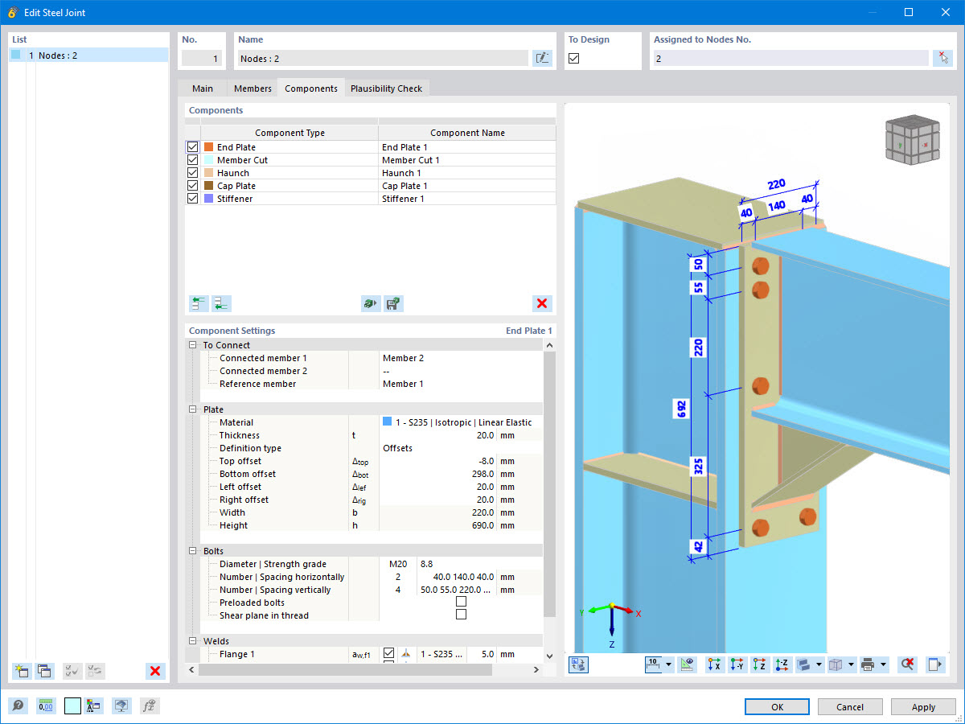This screenshot has width=965, height=724.
Task: Uncheck the Haunch component checkbox
Action: [x=192, y=173]
